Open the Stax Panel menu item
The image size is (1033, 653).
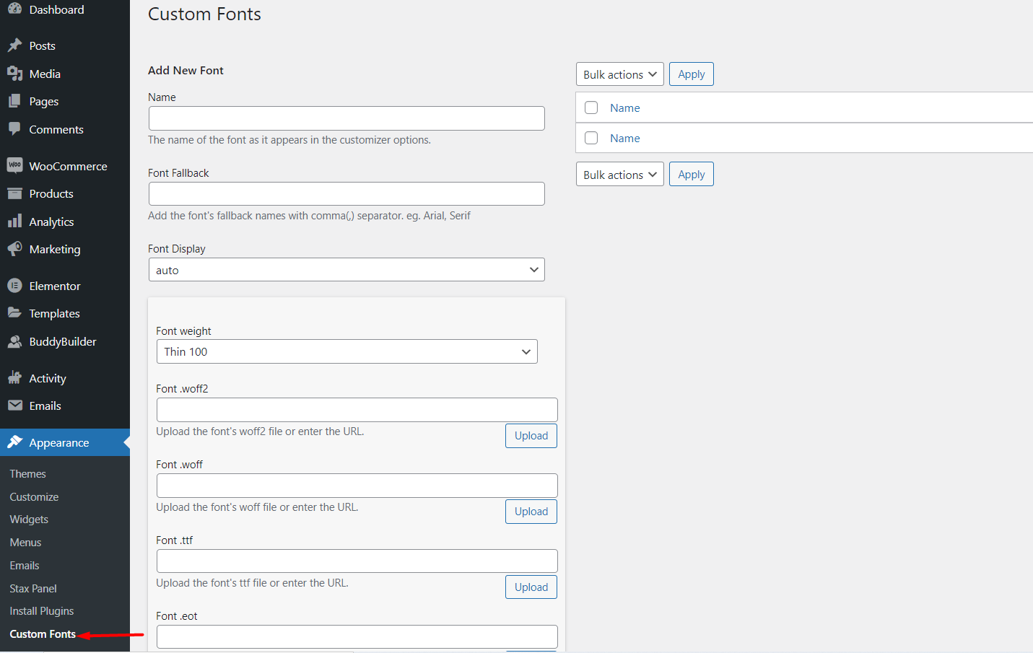32,588
